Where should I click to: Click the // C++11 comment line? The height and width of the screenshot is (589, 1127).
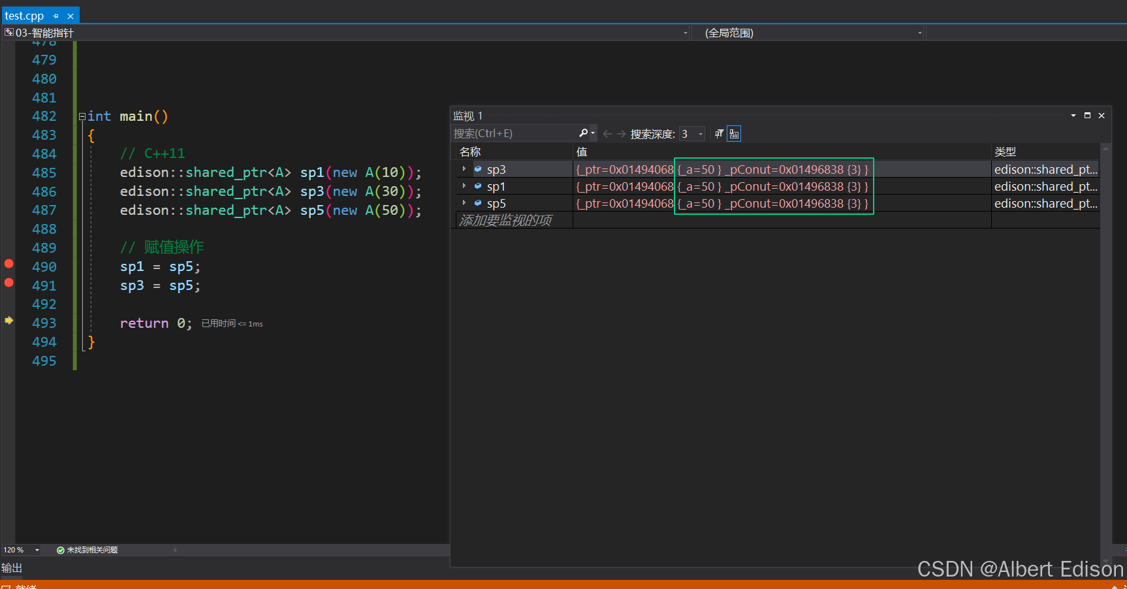click(x=152, y=153)
